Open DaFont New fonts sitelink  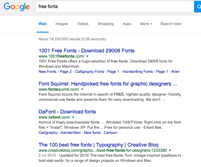pyautogui.click(x=92, y=133)
